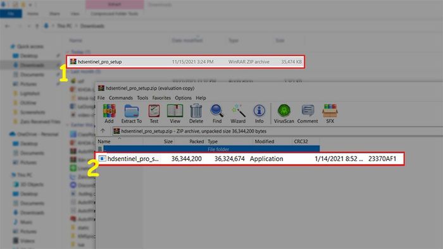Start VirusScan on the archive
The image size is (443, 249).
pyautogui.click(x=284, y=113)
